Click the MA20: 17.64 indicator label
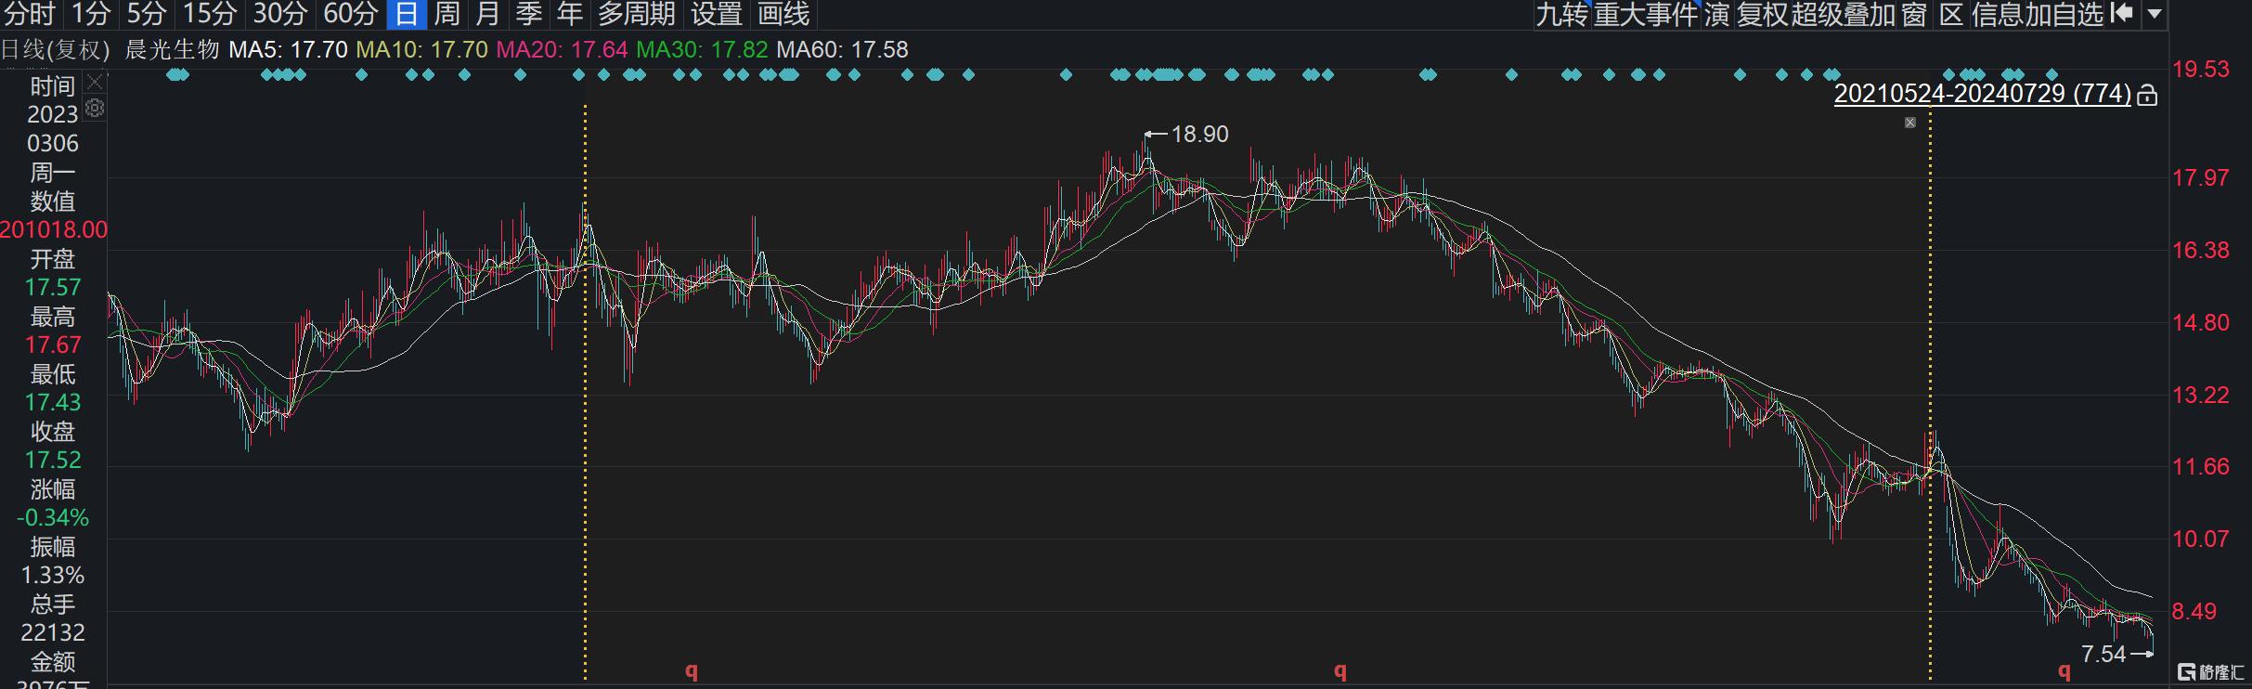This screenshot has width=2252, height=689. coord(563,49)
